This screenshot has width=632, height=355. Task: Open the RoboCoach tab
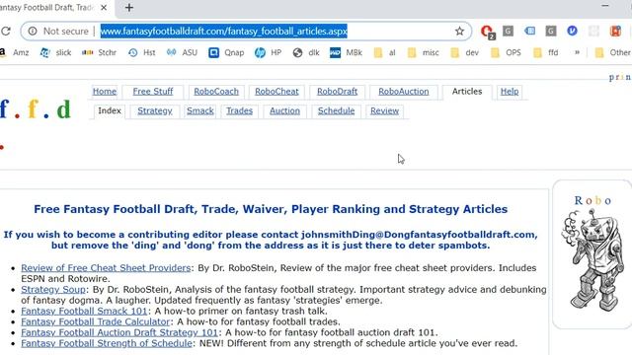[216, 92]
